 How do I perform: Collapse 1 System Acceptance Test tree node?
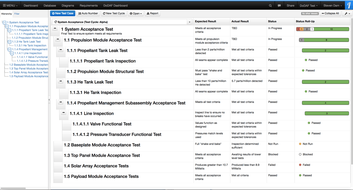click(x=5, y=22)
